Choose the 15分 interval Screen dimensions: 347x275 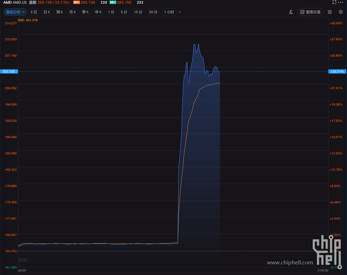(138, 12)
